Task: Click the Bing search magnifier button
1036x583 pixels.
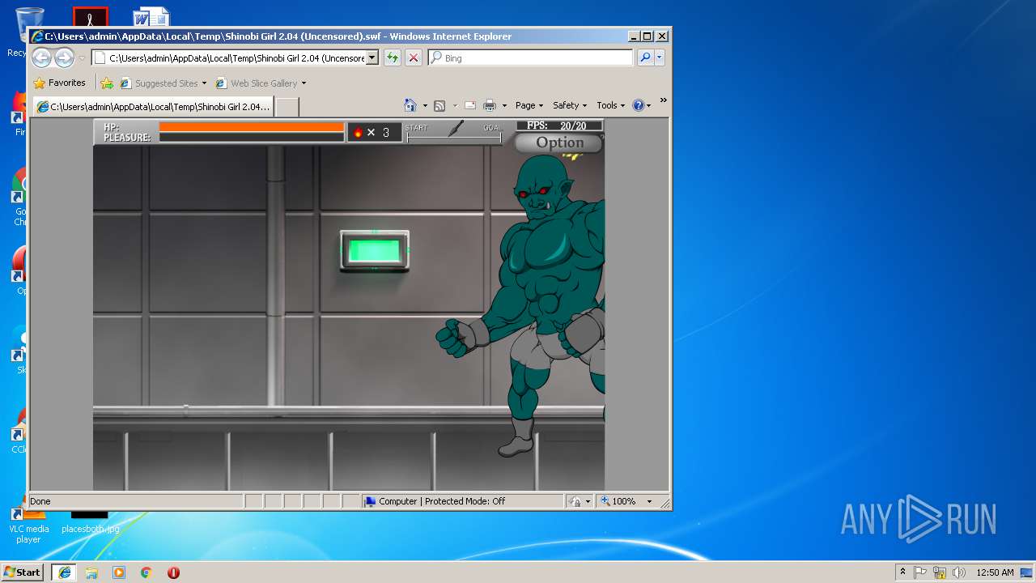Action: coord(645,57)
